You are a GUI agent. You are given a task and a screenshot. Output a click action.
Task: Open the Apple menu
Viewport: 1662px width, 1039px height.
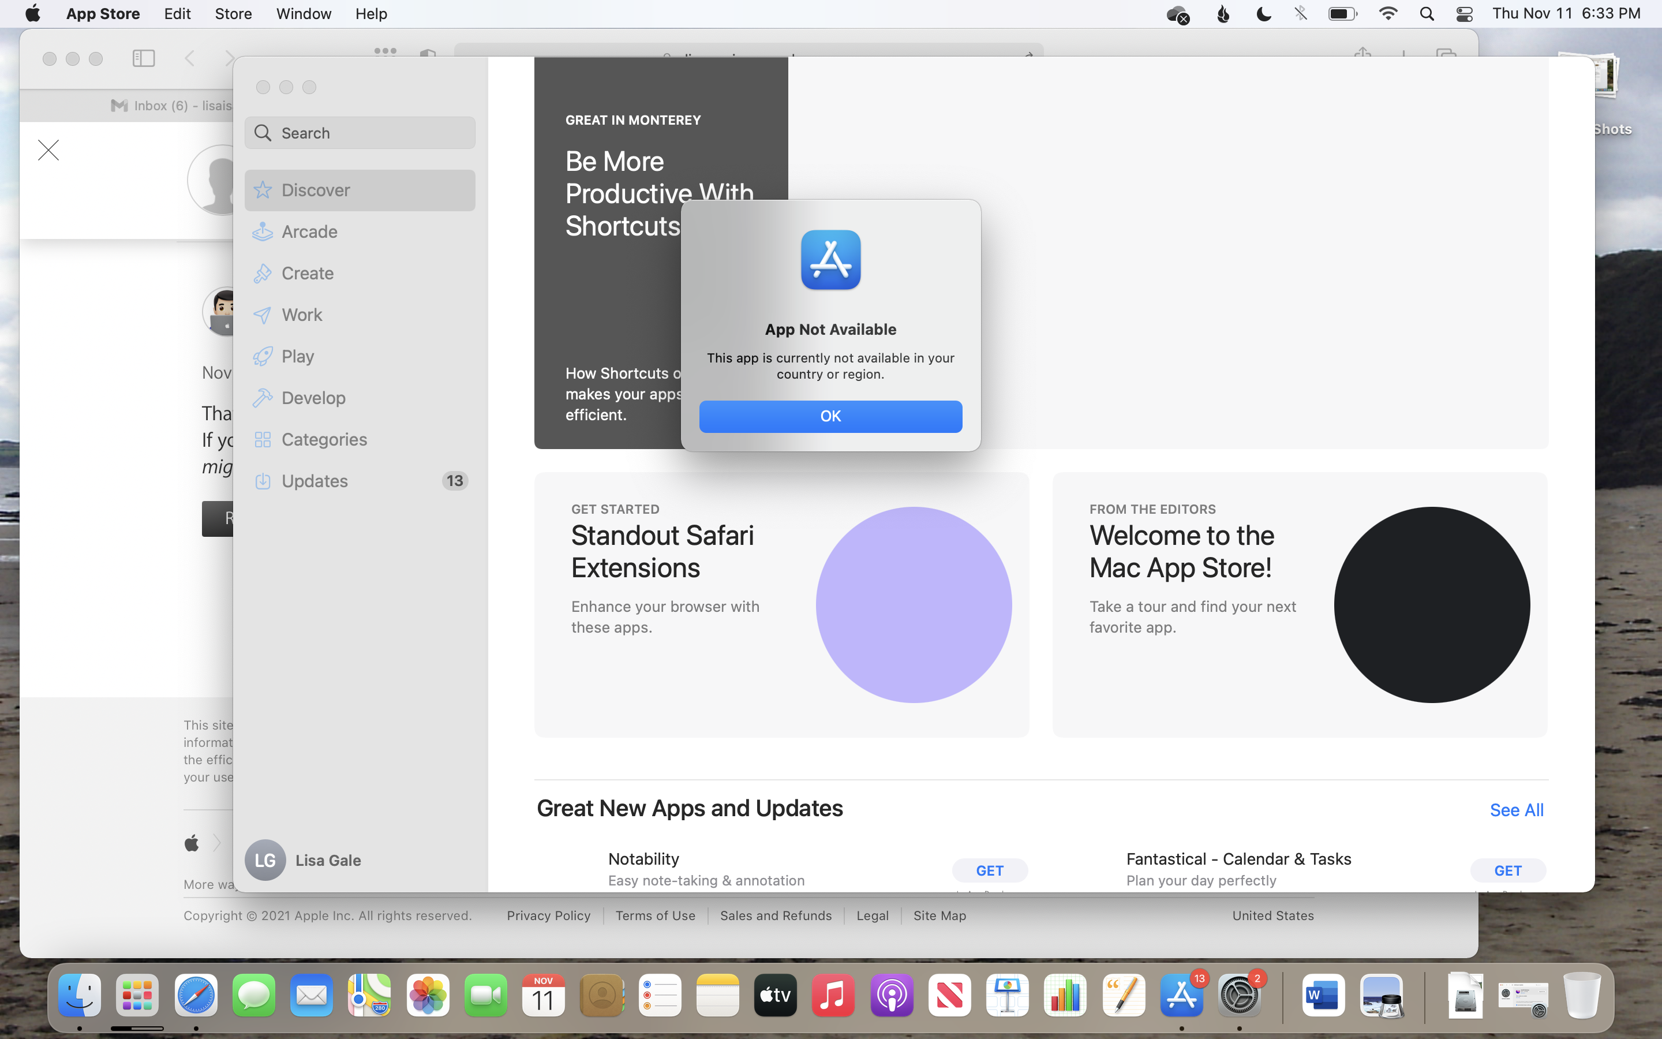(x=32, y=14)
